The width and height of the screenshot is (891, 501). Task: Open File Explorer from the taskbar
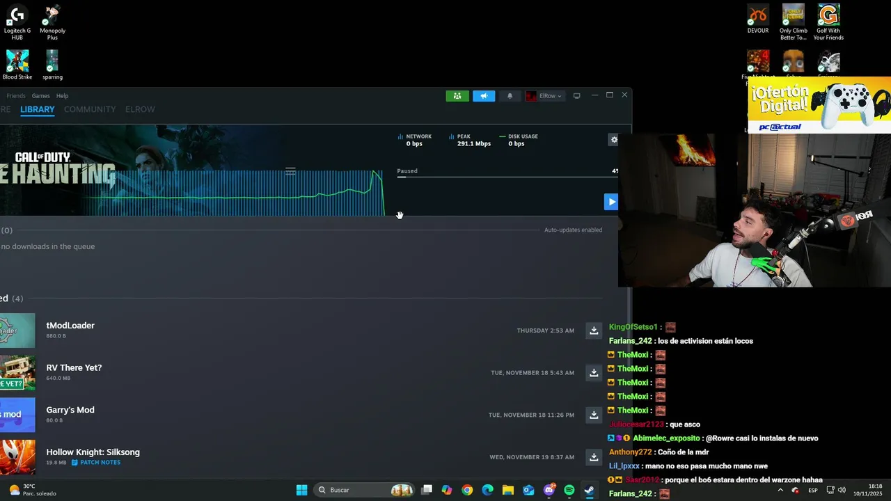508,490
